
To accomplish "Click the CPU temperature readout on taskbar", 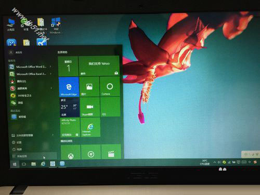I will tap(204, 162).
